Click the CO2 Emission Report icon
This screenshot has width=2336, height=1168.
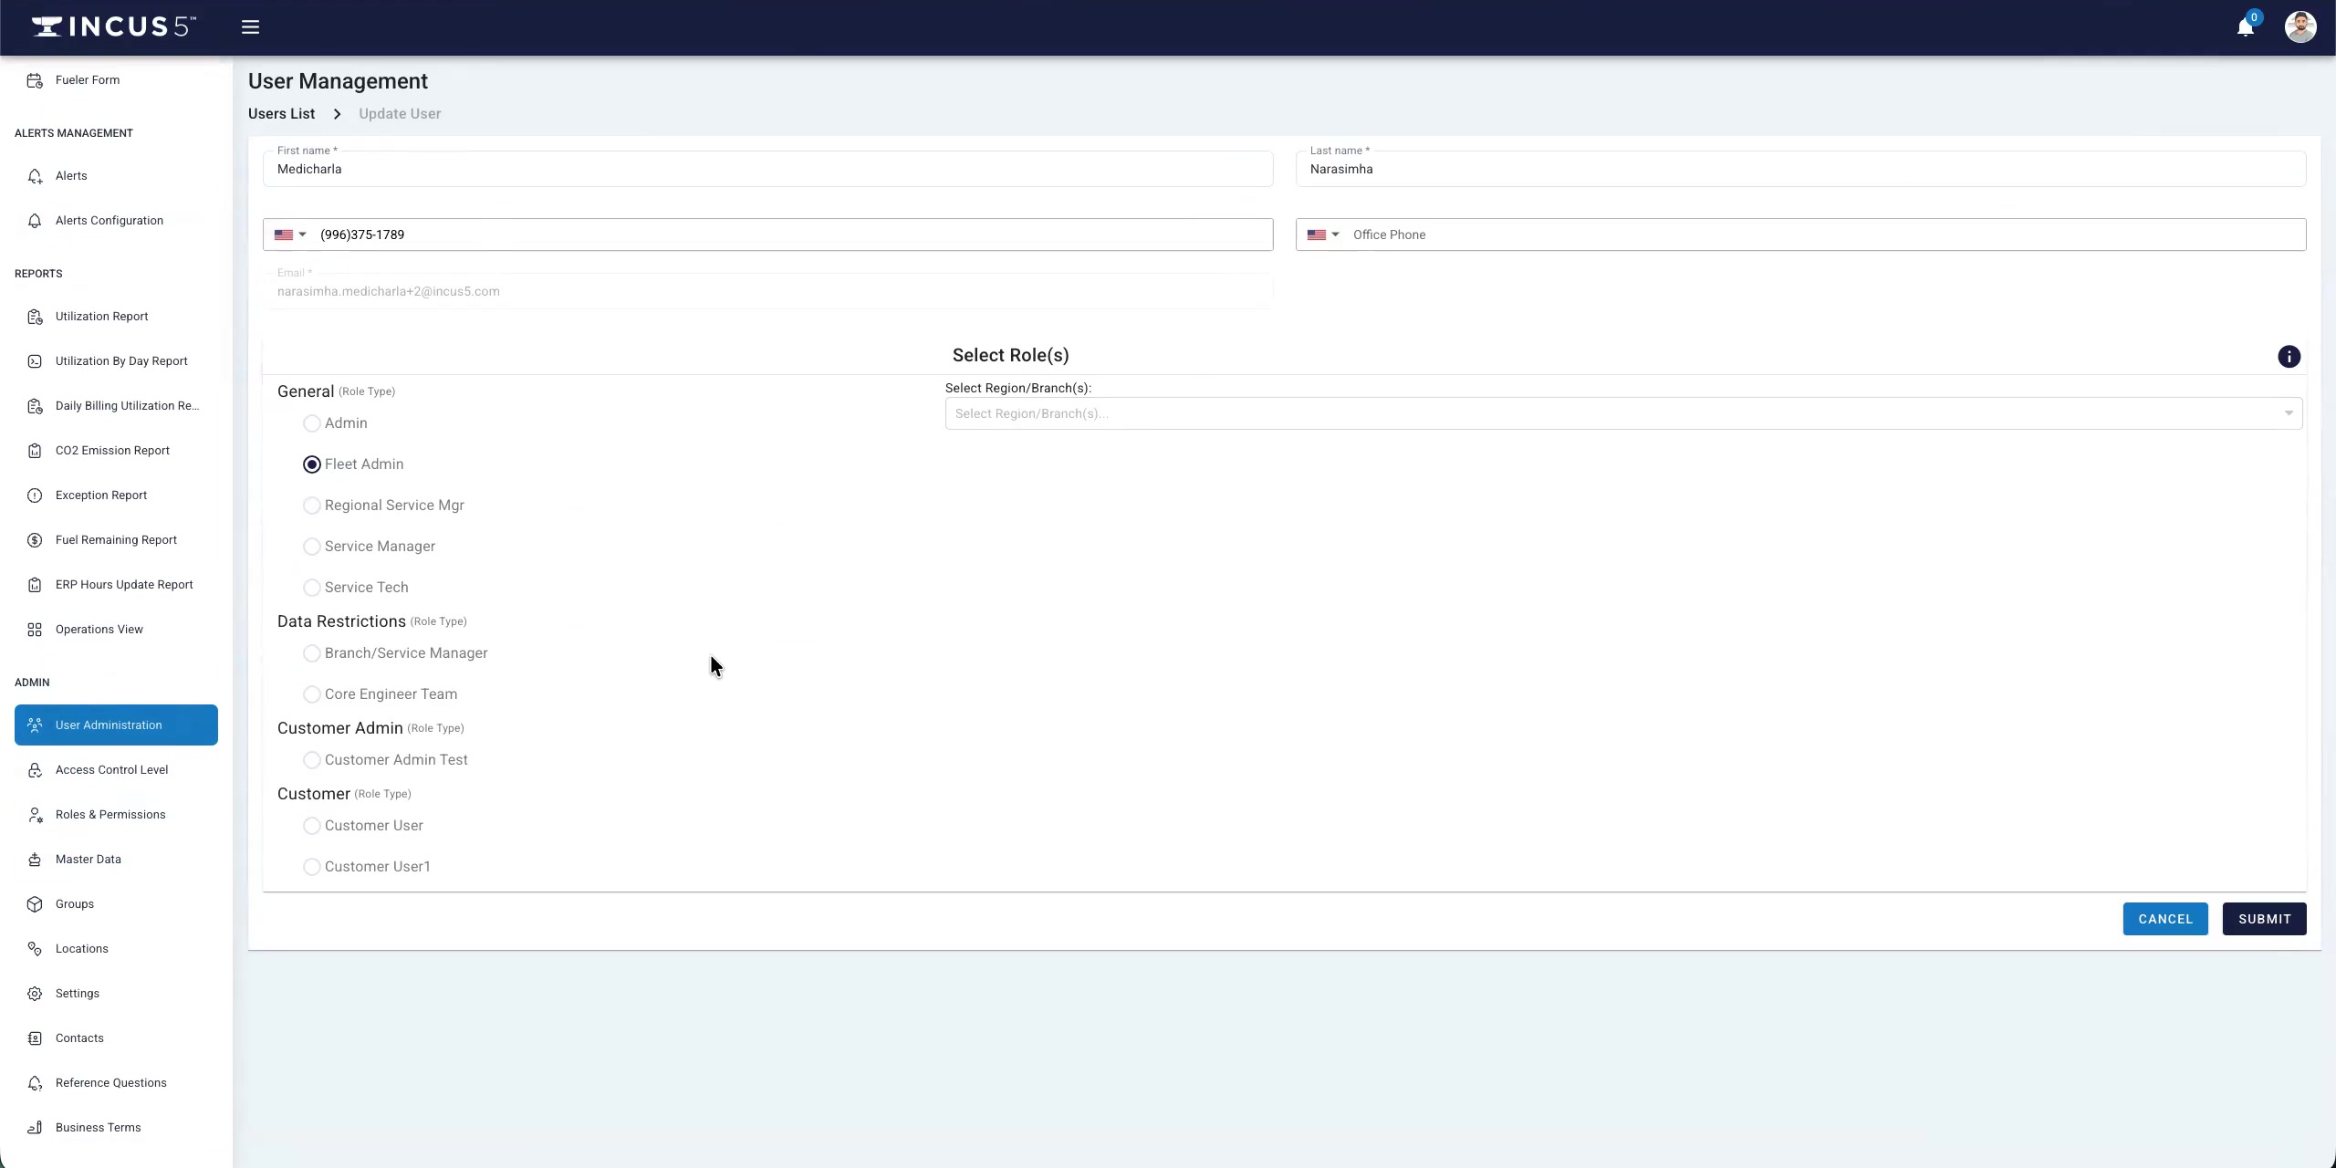35,451
